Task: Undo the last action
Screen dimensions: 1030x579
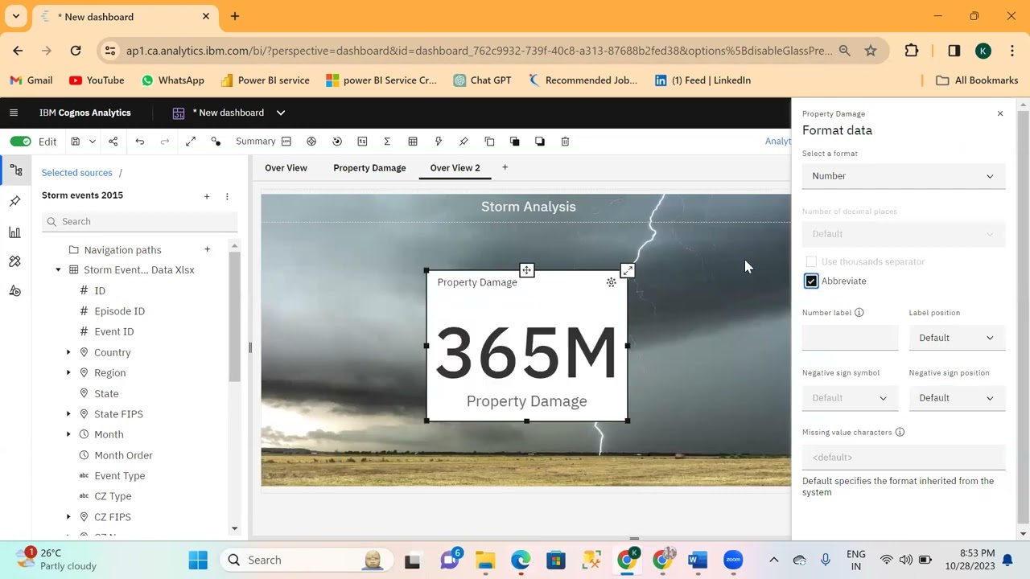Action: [140, 142]
